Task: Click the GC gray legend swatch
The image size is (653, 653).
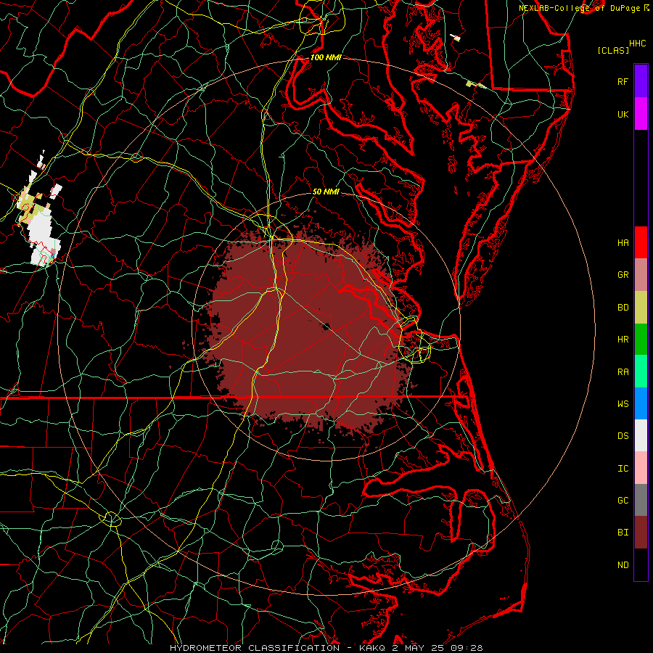Action: coord(641,500)
